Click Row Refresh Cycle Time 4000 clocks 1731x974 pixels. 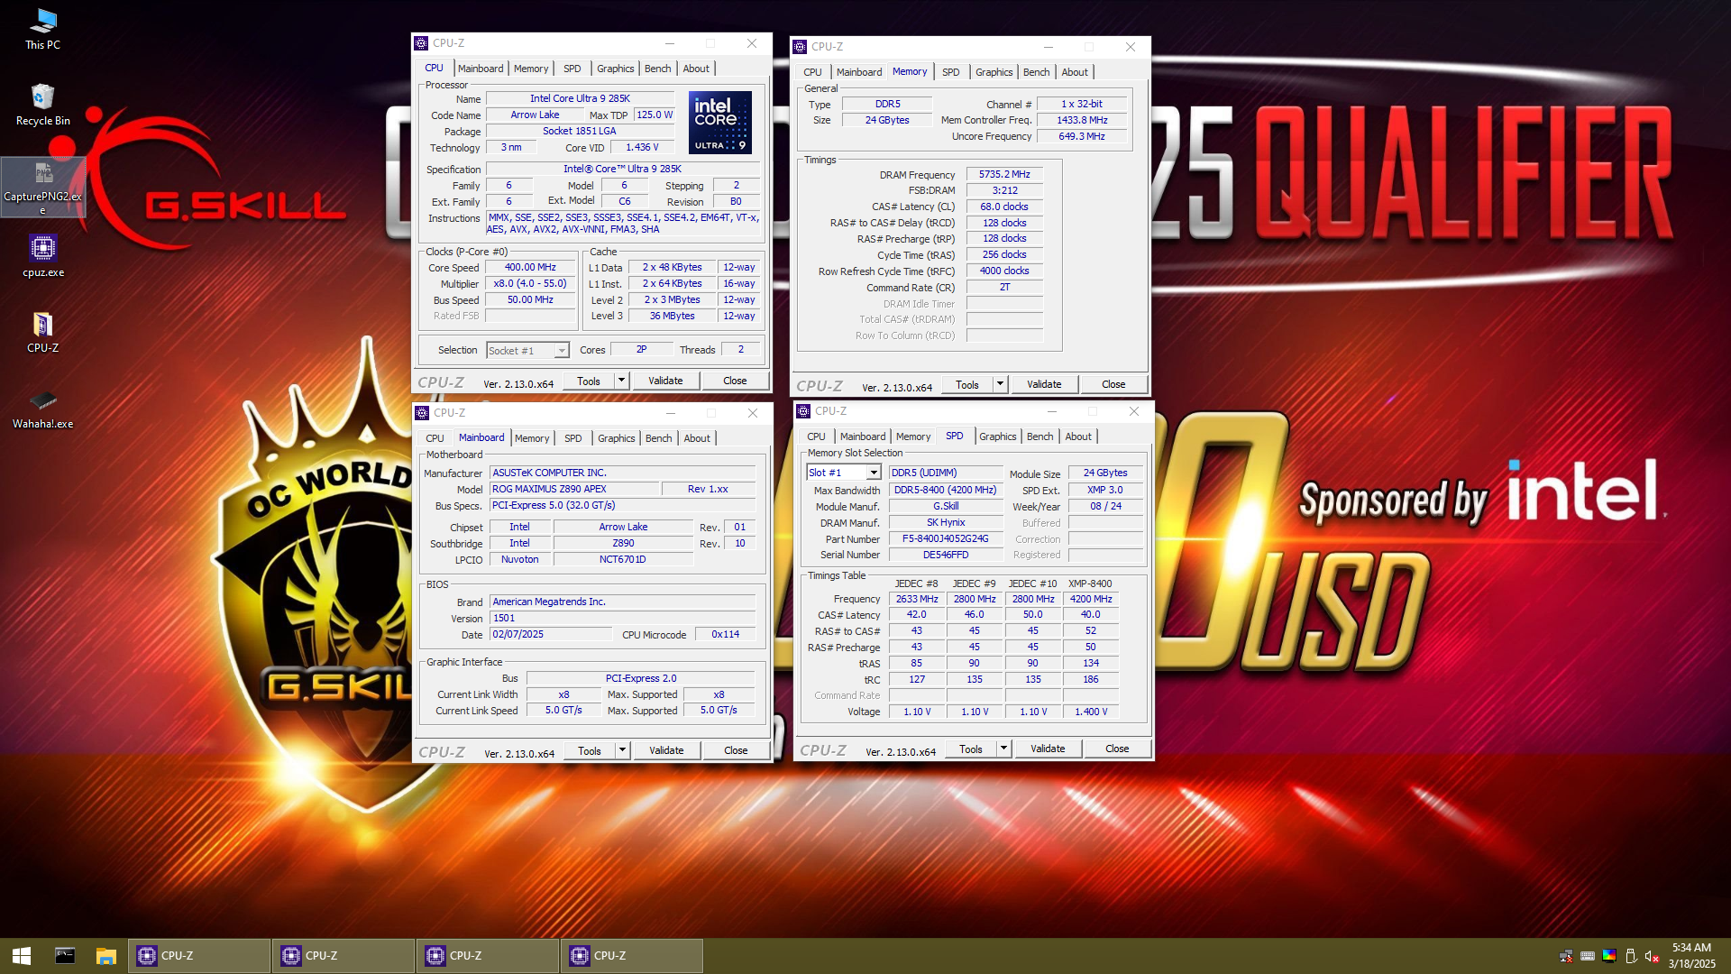click(1004, 271)
